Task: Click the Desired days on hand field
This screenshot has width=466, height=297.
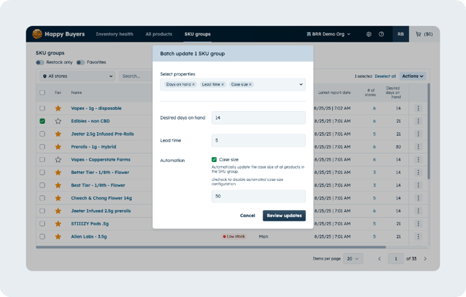Action: (x=259, y=118)
